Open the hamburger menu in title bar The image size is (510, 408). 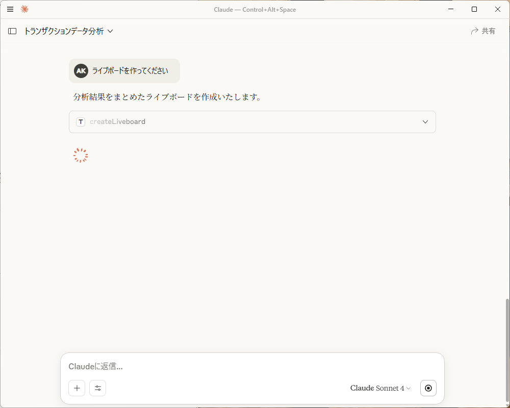point(10,9)
